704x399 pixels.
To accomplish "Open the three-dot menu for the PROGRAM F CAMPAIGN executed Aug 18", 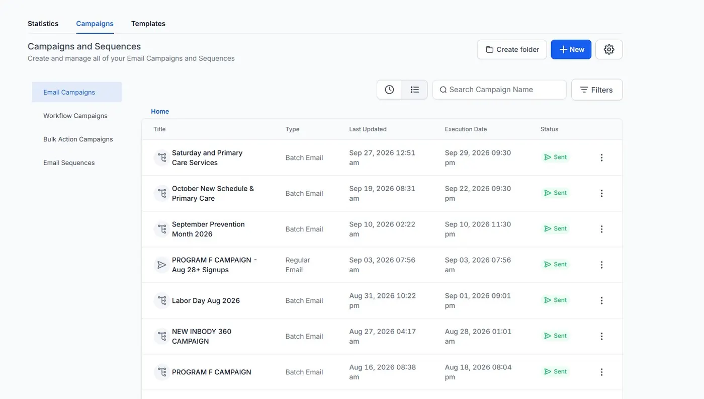I will 601,372.
